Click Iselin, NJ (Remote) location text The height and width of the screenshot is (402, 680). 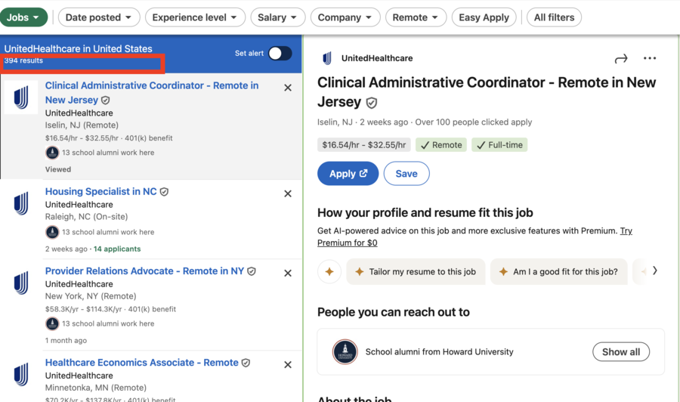pyautogui.click(x=82, y=125)
